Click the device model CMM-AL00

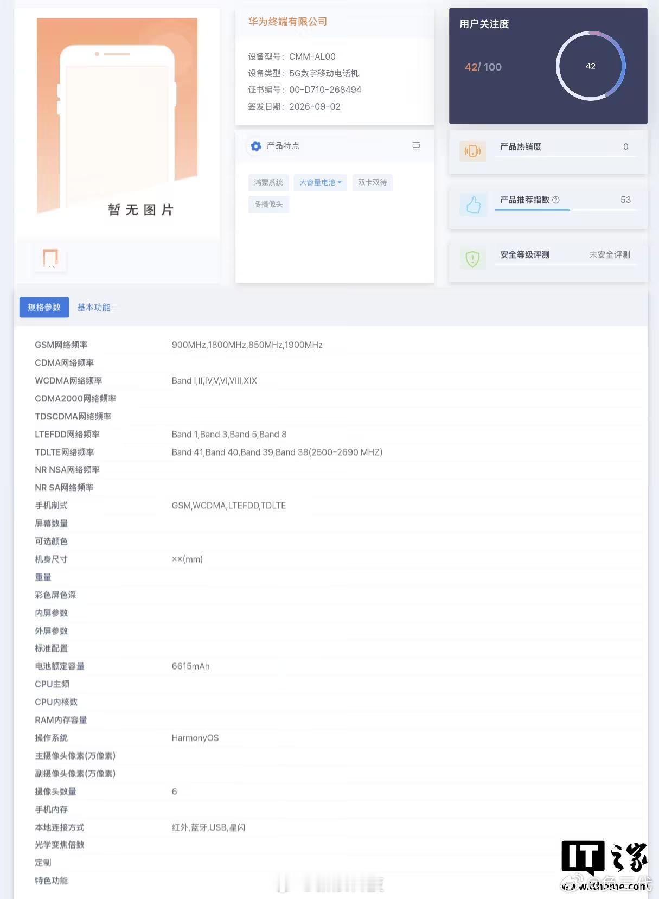pos(312,56)
